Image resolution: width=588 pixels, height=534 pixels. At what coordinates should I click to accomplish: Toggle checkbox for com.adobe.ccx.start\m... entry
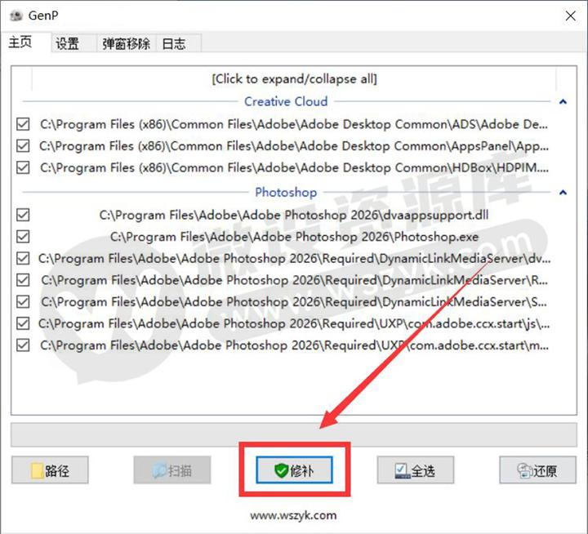tap(23, 345)
